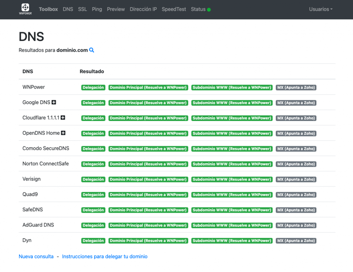Click Delegación badge in Comodo SecureDNS row
The width and height of the screenshot is (353, 272).
click(x=93, y=149)
